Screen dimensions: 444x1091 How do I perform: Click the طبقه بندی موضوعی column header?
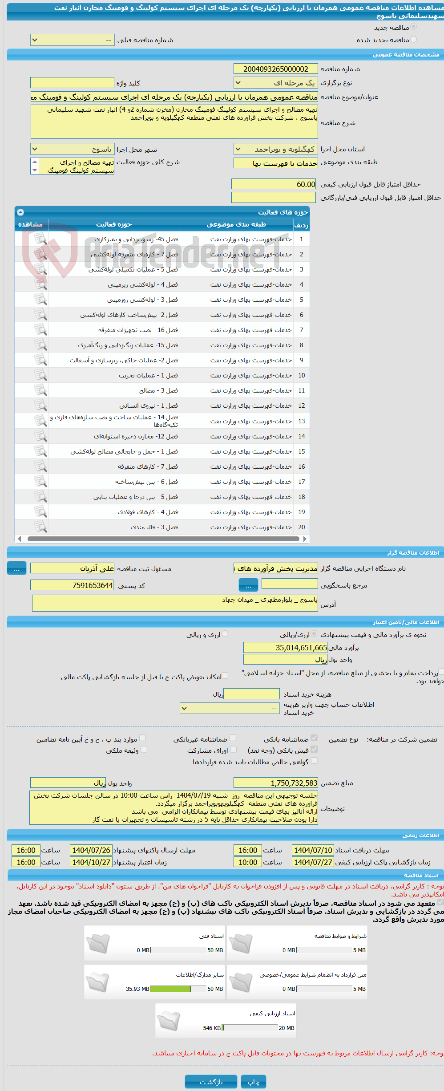click(236, 224)
